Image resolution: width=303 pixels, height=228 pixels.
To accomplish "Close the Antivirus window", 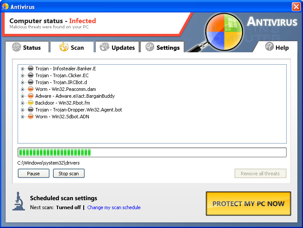I will [x=296, y=6].
